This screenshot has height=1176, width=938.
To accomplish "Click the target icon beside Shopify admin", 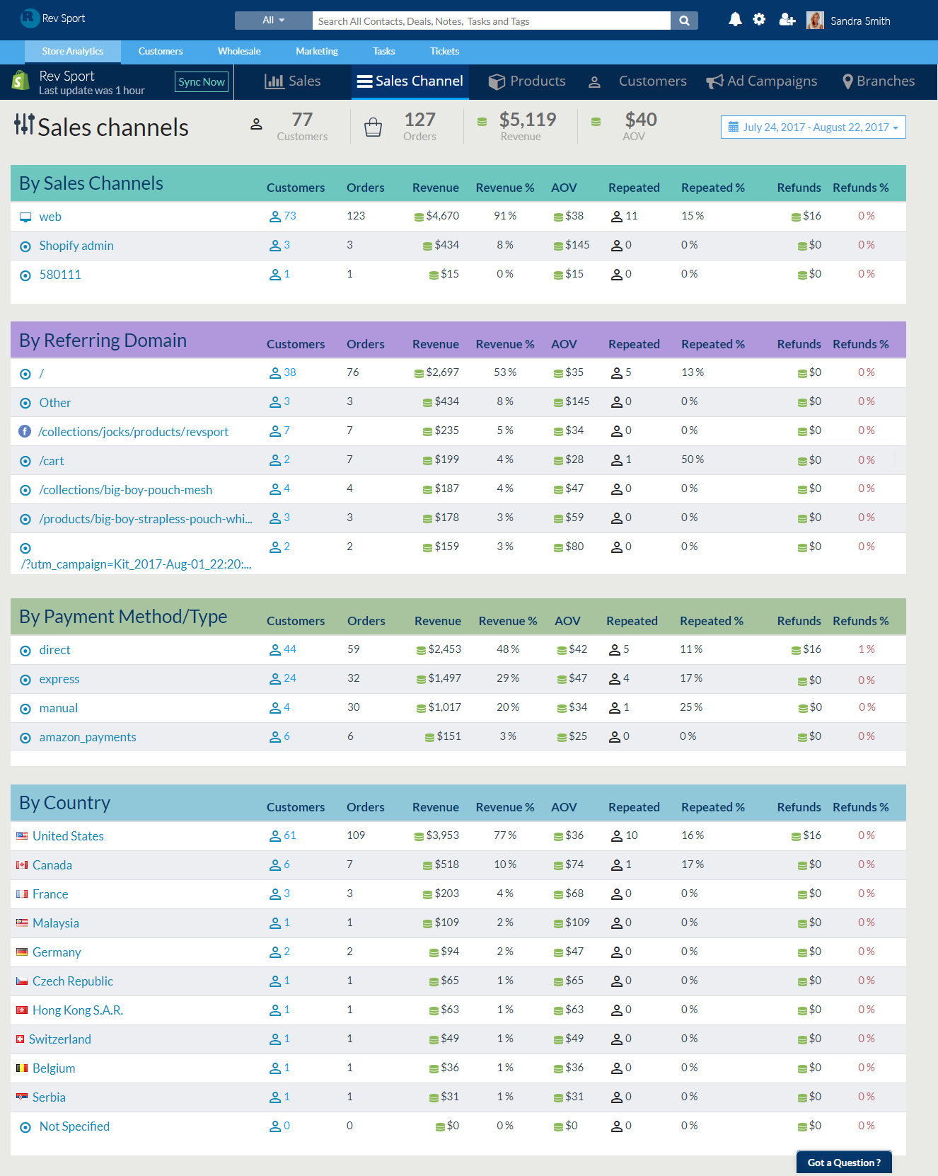I will point(25,246).
